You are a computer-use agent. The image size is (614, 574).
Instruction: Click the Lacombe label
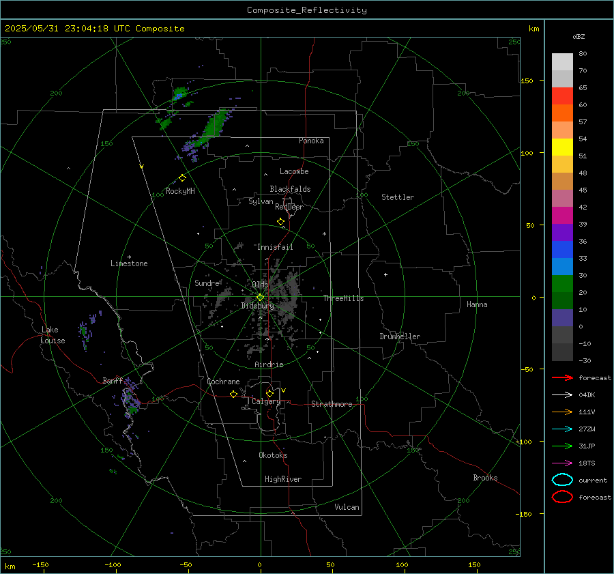[x=294, y=171]
